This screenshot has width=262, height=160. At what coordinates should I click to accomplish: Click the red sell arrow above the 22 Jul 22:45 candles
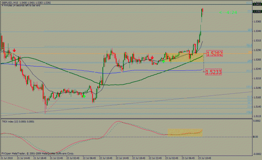152,58
